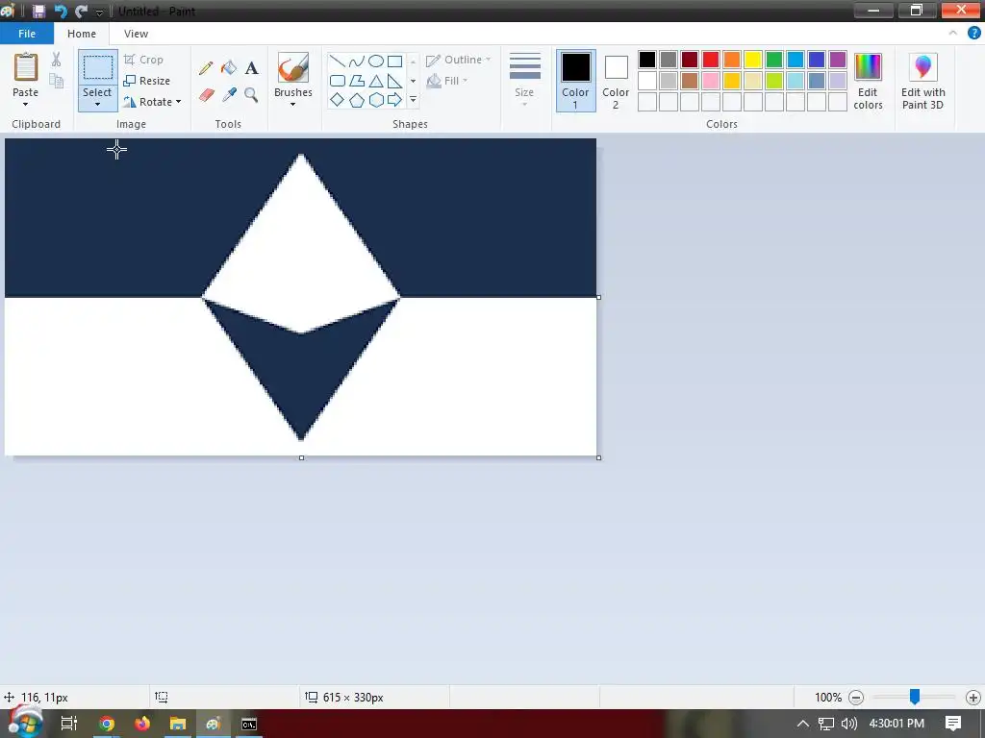Open the File menu
Screen dimensions: 985x738
click(27, 34)
